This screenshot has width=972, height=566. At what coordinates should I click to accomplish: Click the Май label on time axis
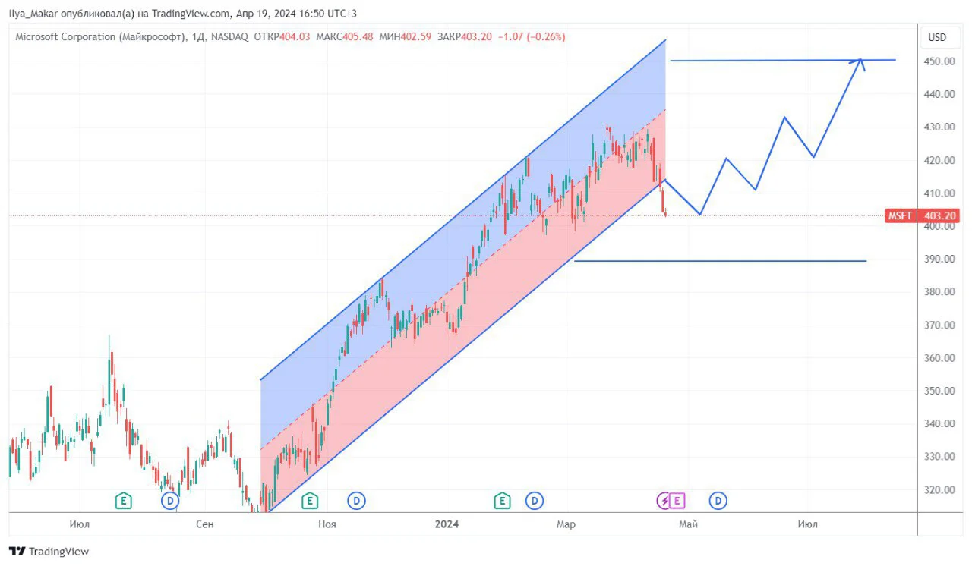coord(689,524)
